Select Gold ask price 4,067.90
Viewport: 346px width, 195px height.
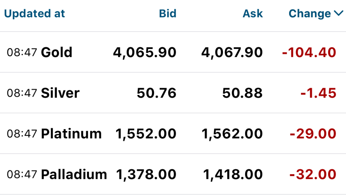[232, 53]
